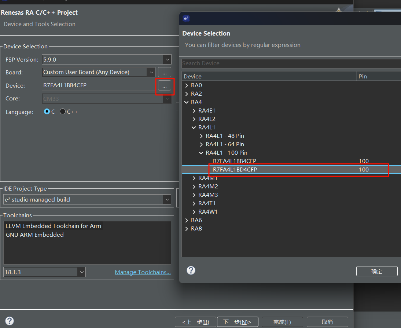401x328 pixels.
Task: Expand the RA4L1 - 64 Pin node
Action: 201,144
